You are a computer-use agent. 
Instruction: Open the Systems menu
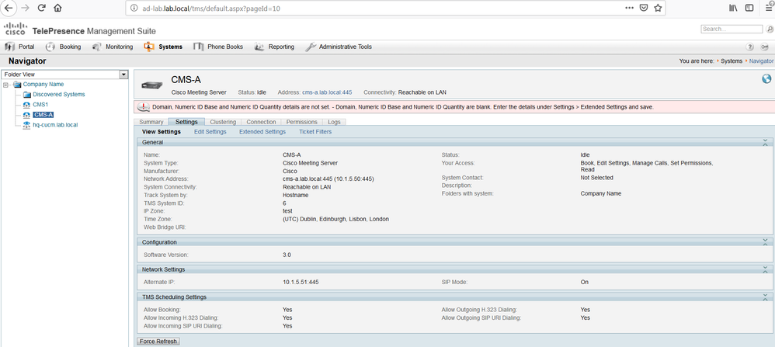pyautogui.click(x=163, y=47)
